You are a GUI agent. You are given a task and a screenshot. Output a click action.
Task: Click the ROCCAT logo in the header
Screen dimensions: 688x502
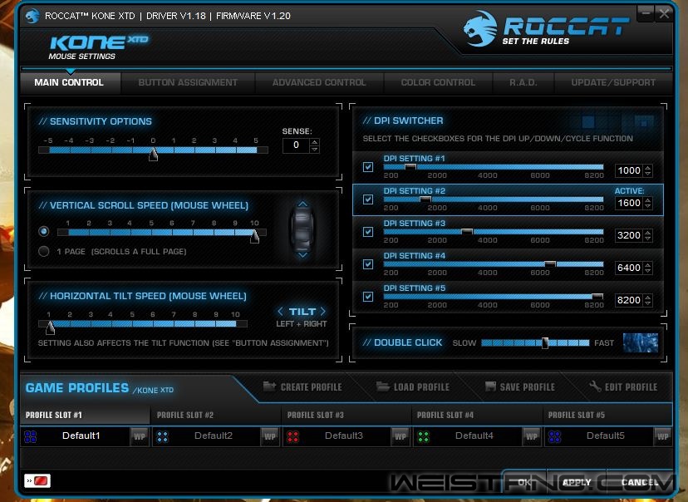pyautogui.click(x=547, y=28)
